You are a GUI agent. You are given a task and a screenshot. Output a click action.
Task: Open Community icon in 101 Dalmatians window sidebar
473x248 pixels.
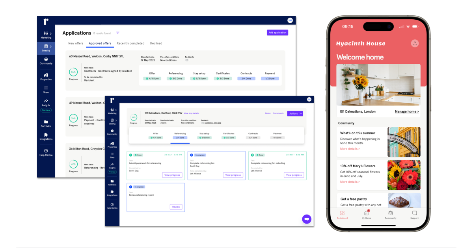coord(112,131)
